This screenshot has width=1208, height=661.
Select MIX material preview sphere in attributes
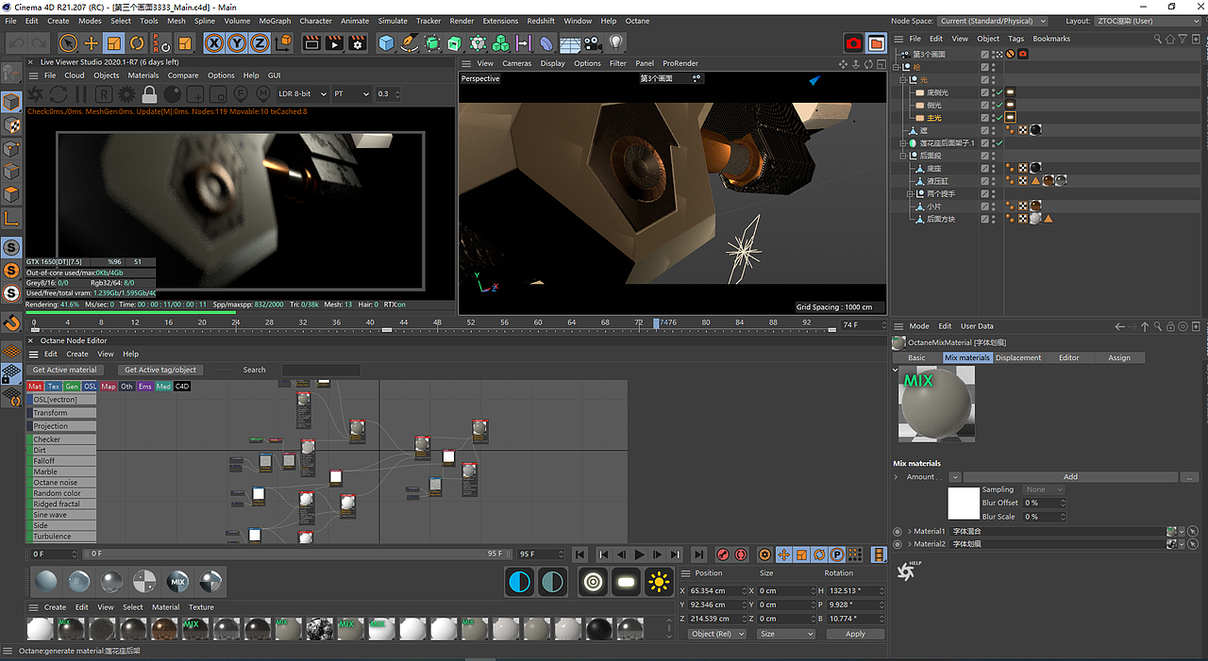[x=936, y=403]
